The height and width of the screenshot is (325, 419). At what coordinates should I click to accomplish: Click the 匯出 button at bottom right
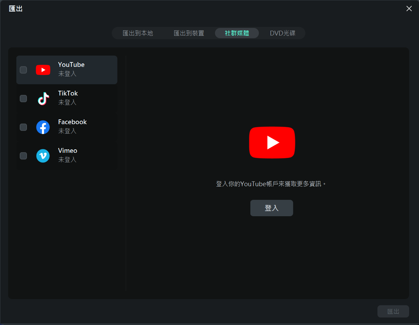pyautogui.click(x=393, y=311)
